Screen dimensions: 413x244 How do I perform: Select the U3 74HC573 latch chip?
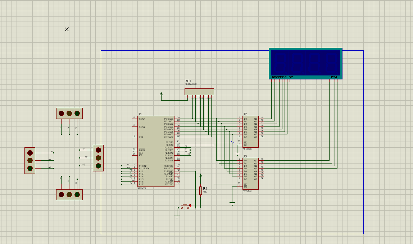click(x=250, y=174)
